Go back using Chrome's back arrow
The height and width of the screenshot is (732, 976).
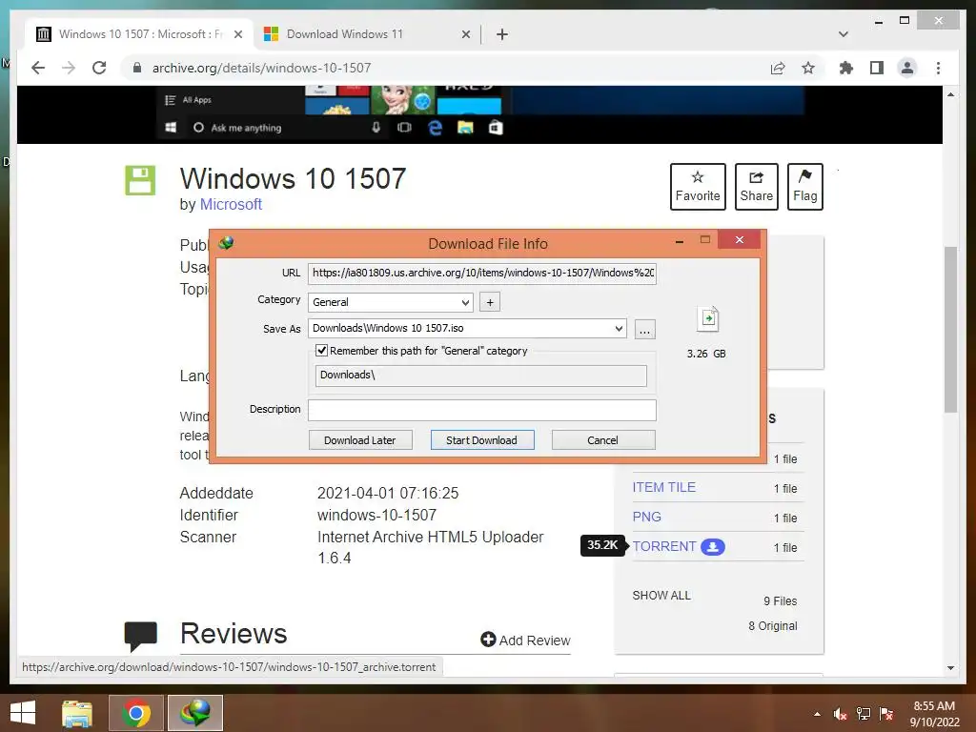[38, 68]
